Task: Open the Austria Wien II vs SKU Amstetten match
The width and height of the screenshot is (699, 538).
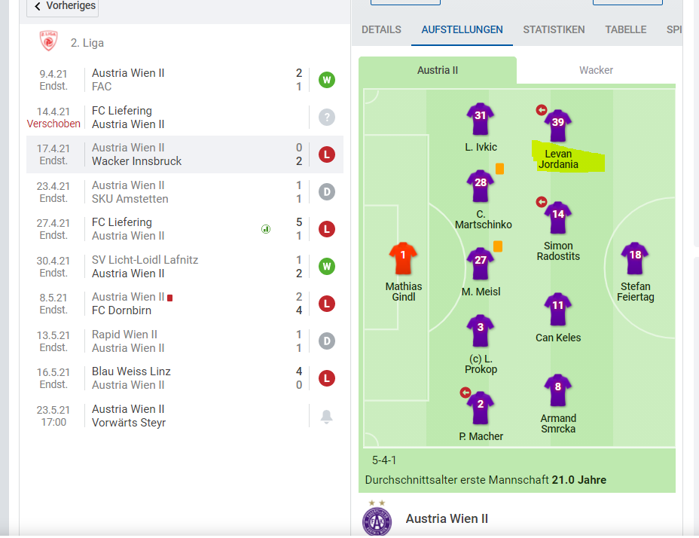Action: (185, 192)
